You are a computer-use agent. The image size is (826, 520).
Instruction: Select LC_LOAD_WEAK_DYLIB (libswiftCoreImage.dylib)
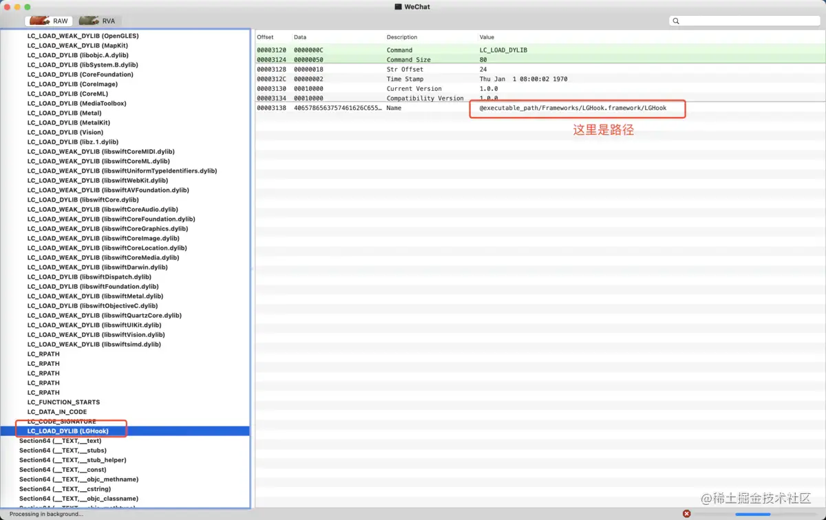point(103,238)
